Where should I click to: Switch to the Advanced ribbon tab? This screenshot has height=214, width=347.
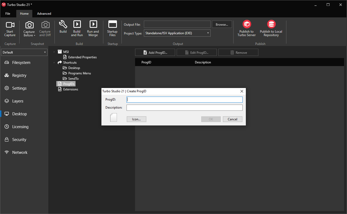(x=44, y=13)
